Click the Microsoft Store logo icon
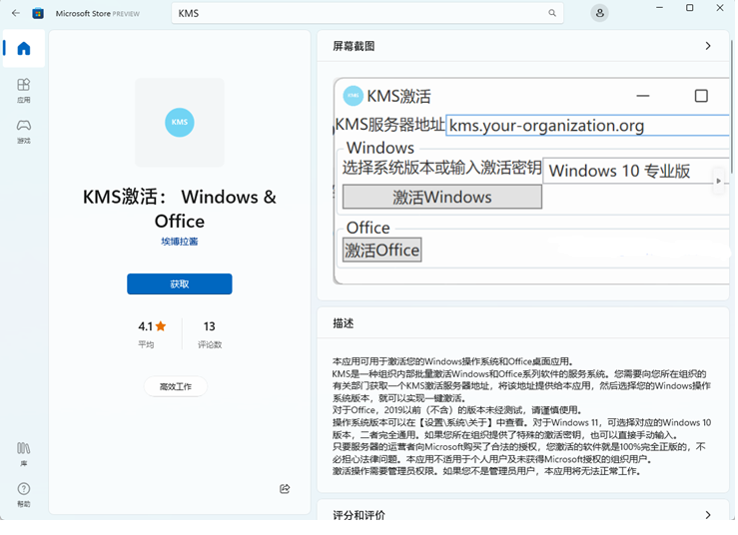This screenshot has height=535, width=738. click(38, 13)
